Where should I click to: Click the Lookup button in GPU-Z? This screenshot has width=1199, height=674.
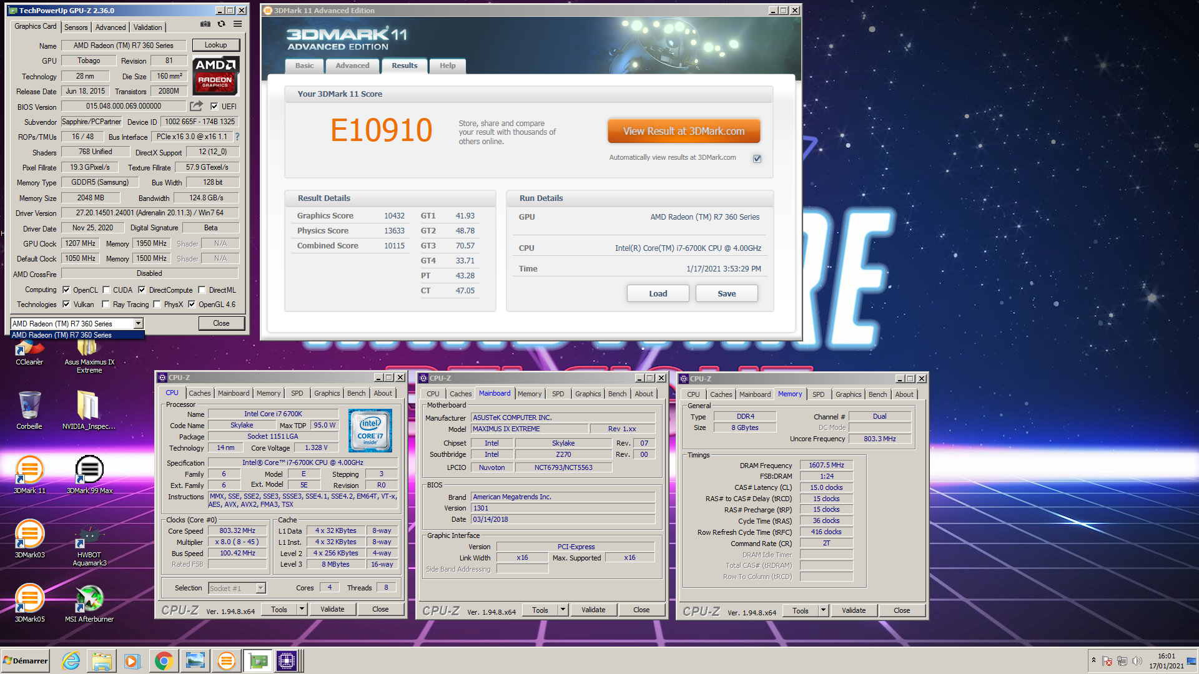coord(215,45)
